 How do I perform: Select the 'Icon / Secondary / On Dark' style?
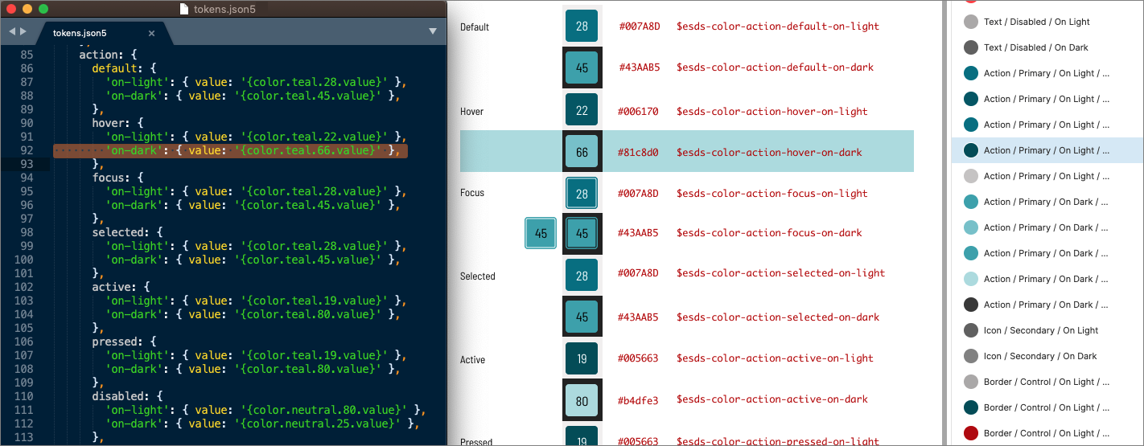click(x=1047, y=356)
